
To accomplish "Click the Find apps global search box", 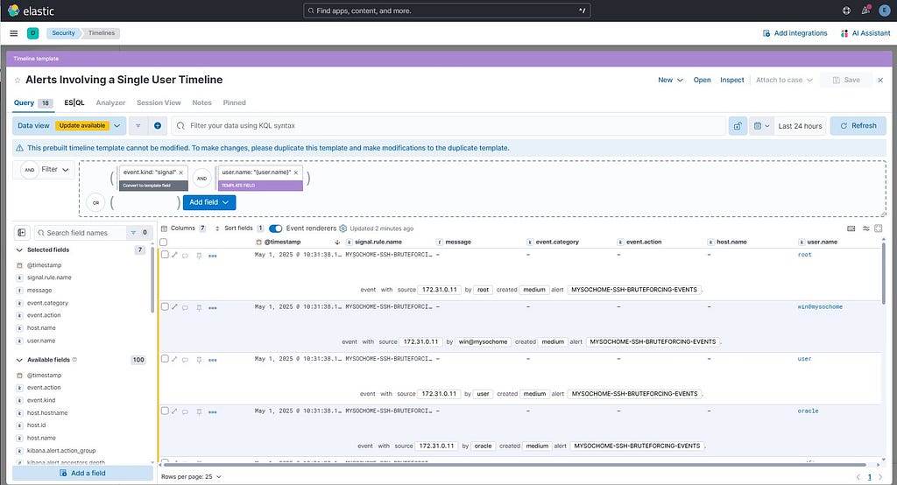I will tap(447, 11).
